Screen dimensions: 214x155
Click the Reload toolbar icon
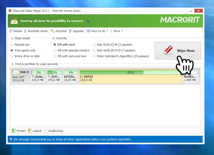pyautogui.click(x=11, y=31)
